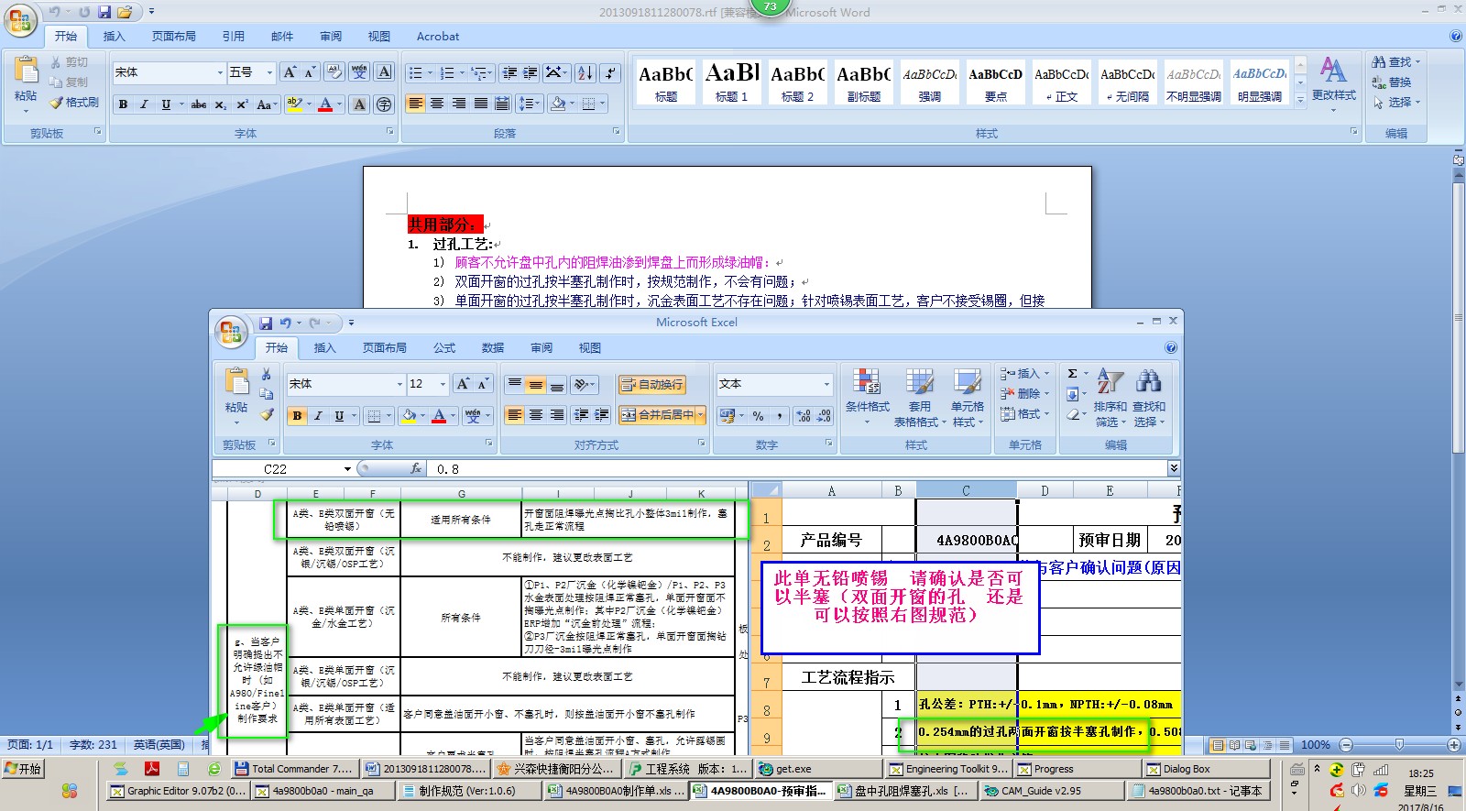
Task: Click the AutoSum sigma icon in Excel
Action: click(1073, 374)
